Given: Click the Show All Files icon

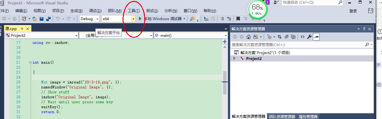Looking at the screenshot, I should click(293, 37).
